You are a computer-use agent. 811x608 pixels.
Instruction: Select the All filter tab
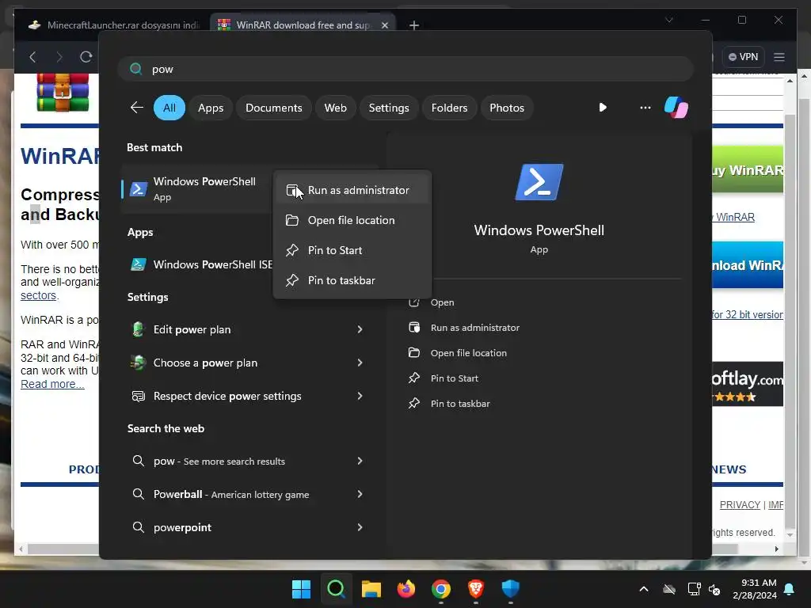[169, 108]
